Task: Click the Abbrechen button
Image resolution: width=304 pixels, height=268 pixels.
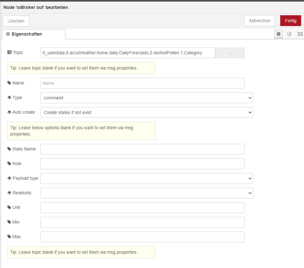Action: pos(259,21)
